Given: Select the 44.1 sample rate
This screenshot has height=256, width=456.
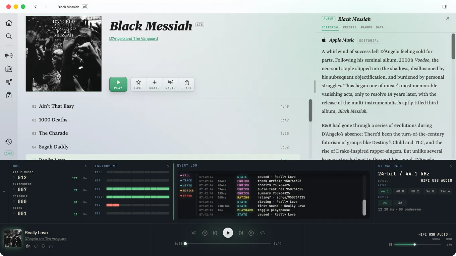Looking at the screenshot, I should [385, 191].
